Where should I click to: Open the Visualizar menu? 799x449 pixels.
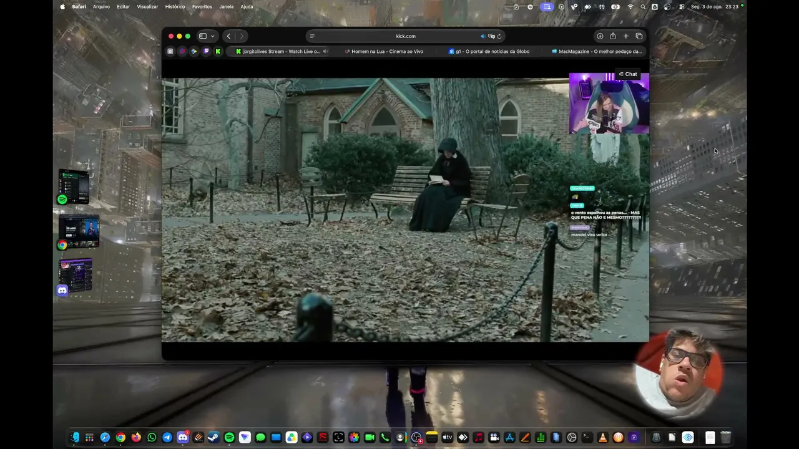pyautogui.click(x=147, y=7)
